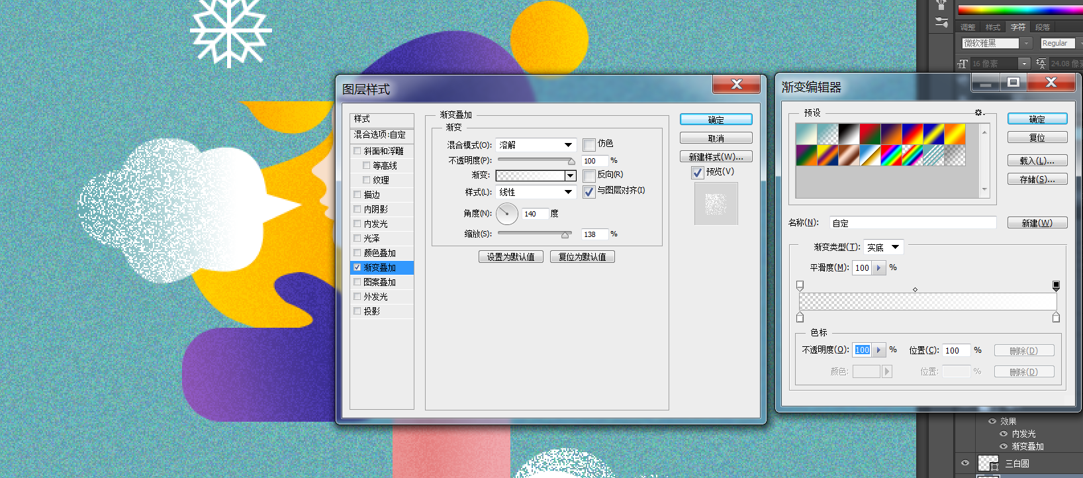Enable the 描边 style checkbox
The height and width of the screenshot is (478, 1083).
[357, 195]
